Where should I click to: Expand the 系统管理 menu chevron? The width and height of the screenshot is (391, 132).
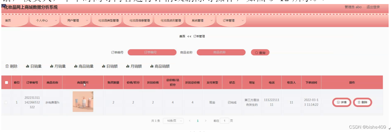click(x=212, y=21)
